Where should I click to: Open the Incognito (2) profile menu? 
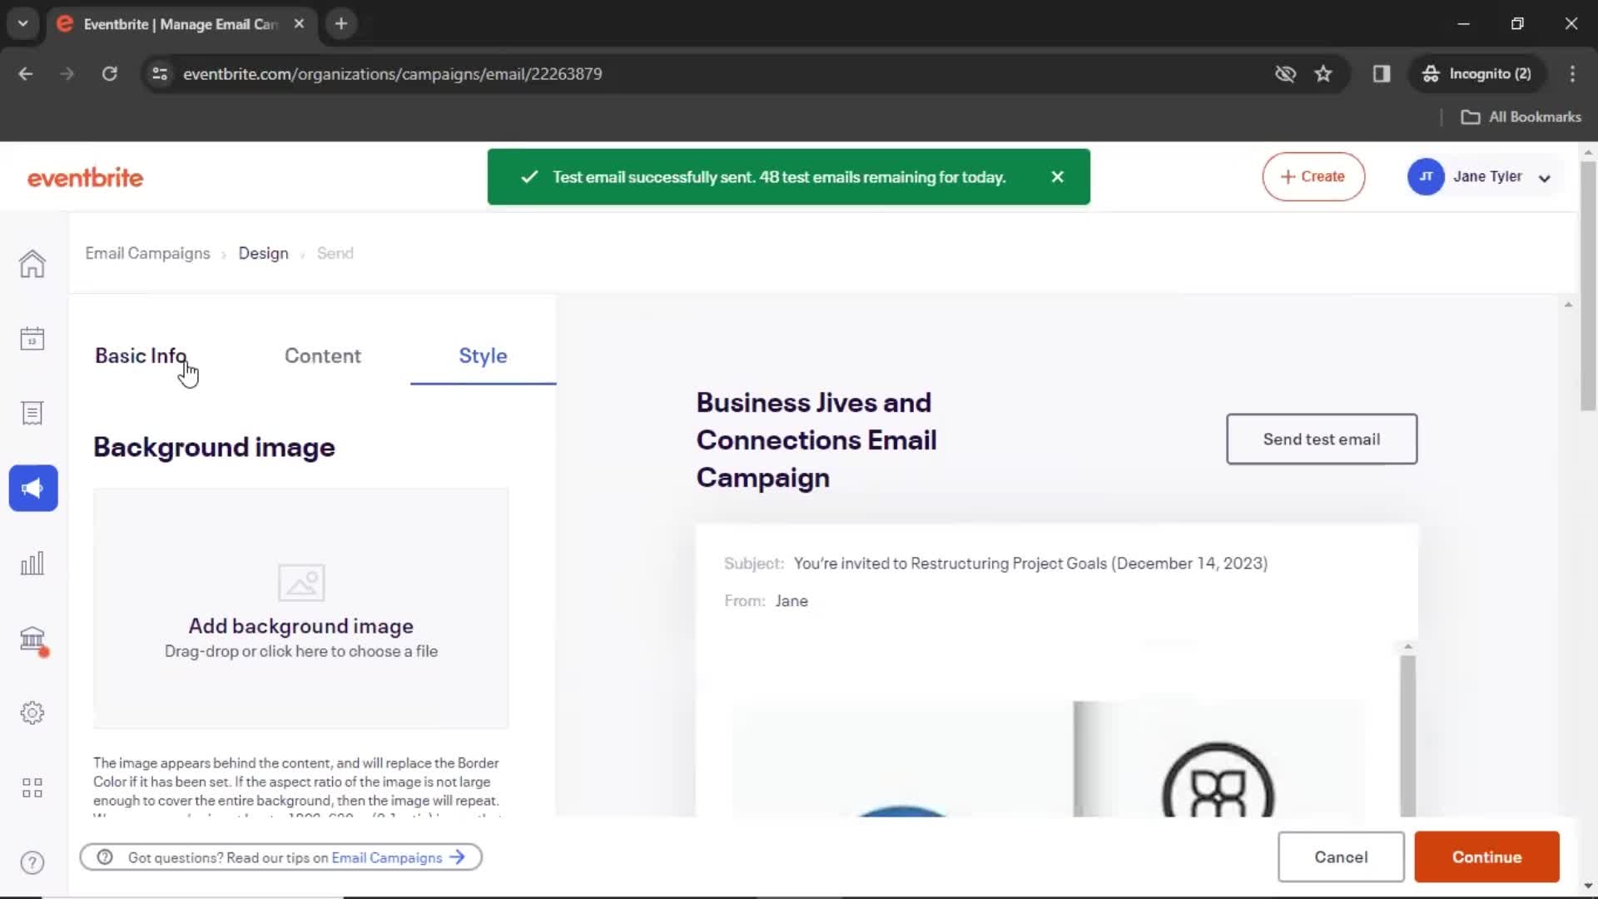[x=1477, y=73]
